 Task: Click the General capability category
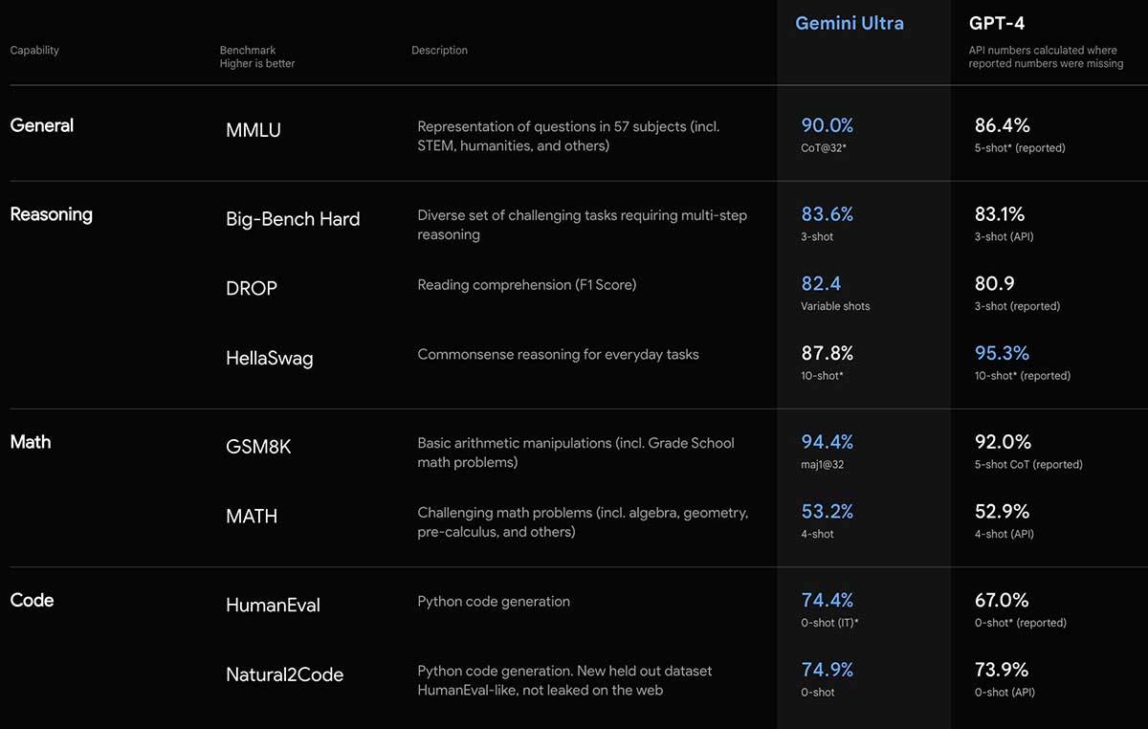click(x=42, y=125)
